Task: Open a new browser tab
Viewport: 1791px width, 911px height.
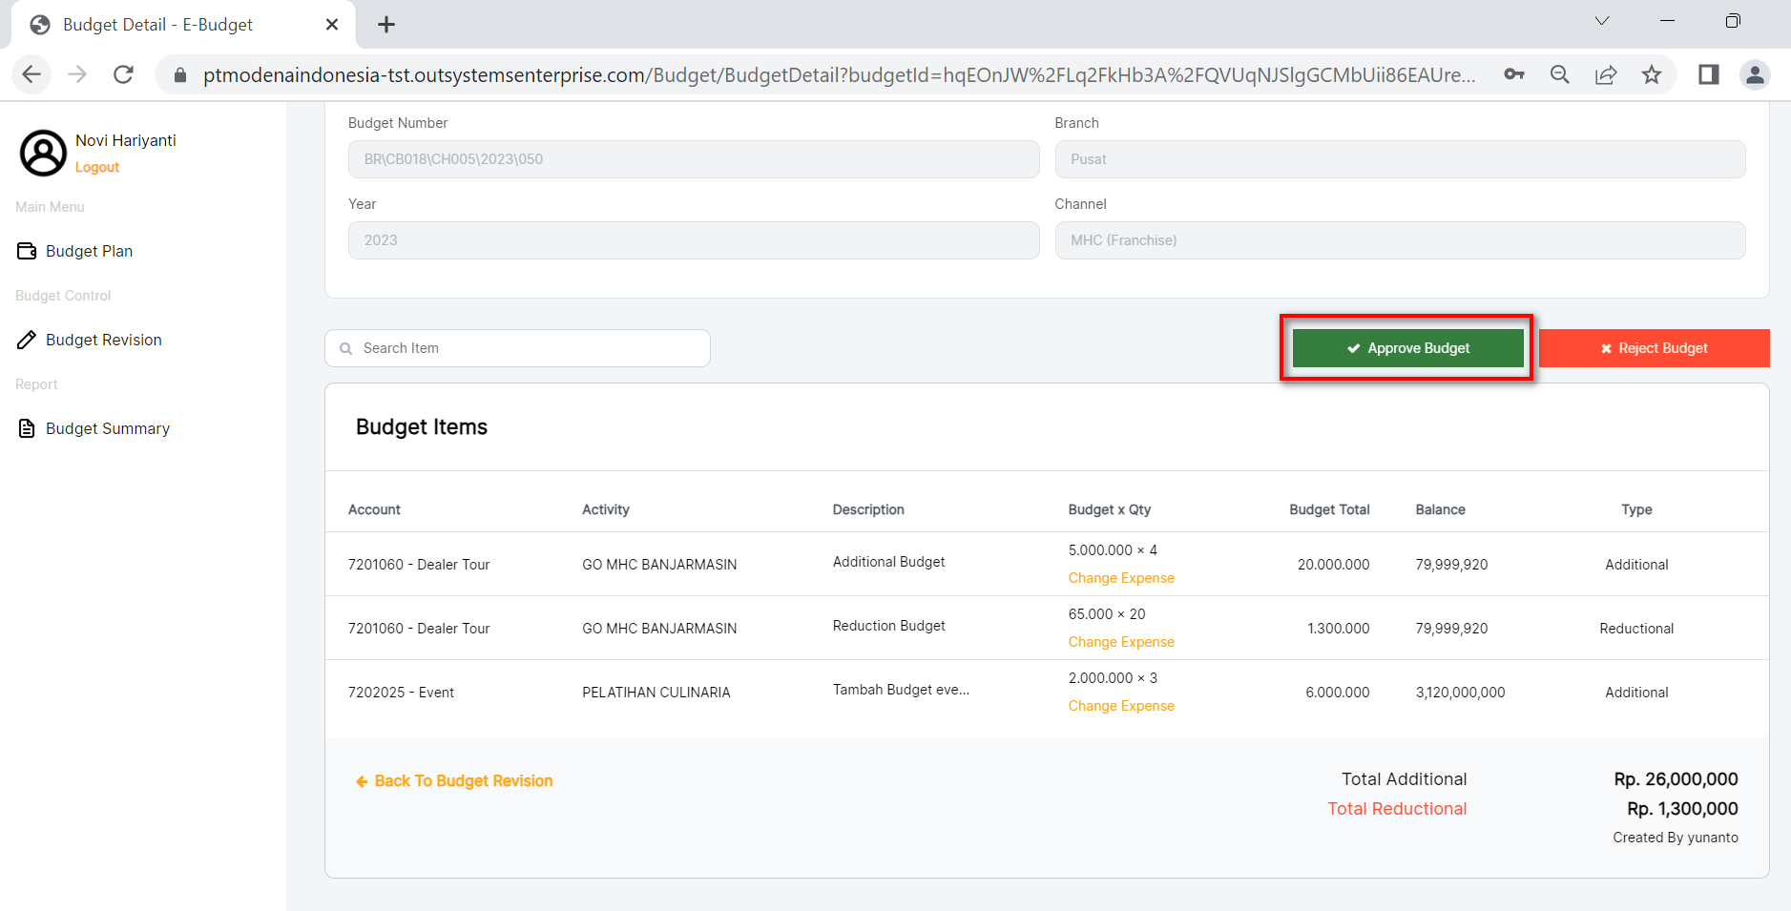Action: pos(386,25)
